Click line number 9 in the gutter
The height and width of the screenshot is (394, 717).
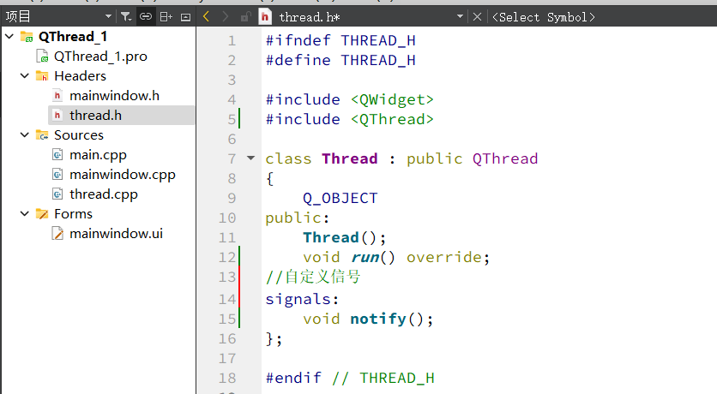click(x=232, y=198)
